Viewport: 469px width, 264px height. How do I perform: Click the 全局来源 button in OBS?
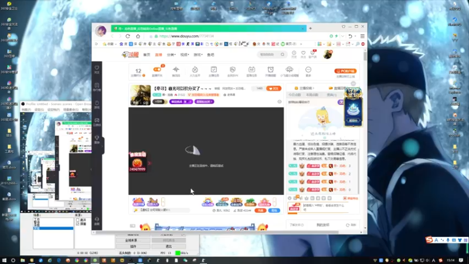pyautogui.click(x=133, y=241)
